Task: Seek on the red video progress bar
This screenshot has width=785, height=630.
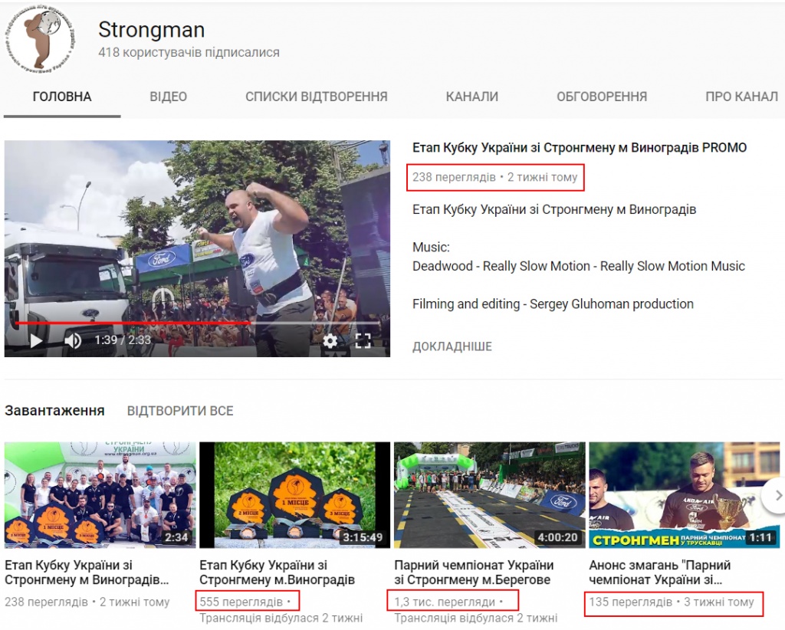Action: pyautogui.click(x=197, y=323)
